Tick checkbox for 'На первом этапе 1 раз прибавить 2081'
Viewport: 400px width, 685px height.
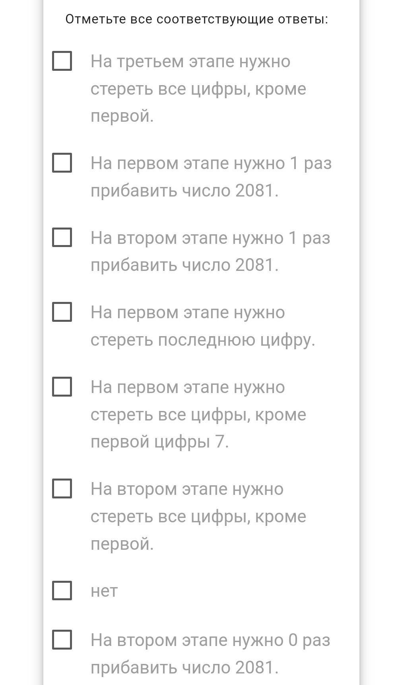62,163
